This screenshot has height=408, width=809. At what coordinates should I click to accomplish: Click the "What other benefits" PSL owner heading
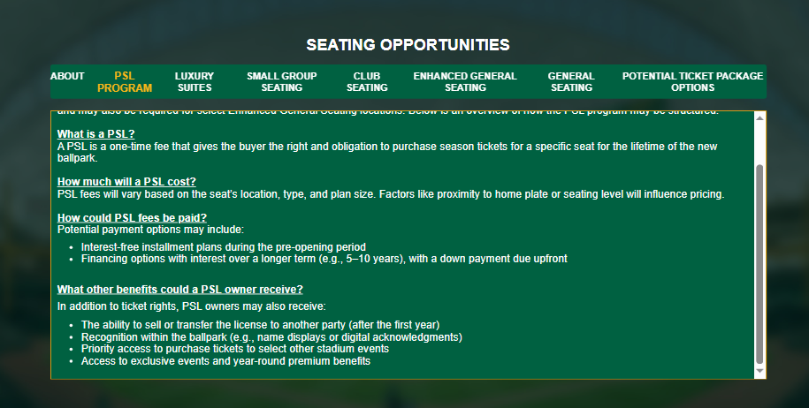point(180,290)
